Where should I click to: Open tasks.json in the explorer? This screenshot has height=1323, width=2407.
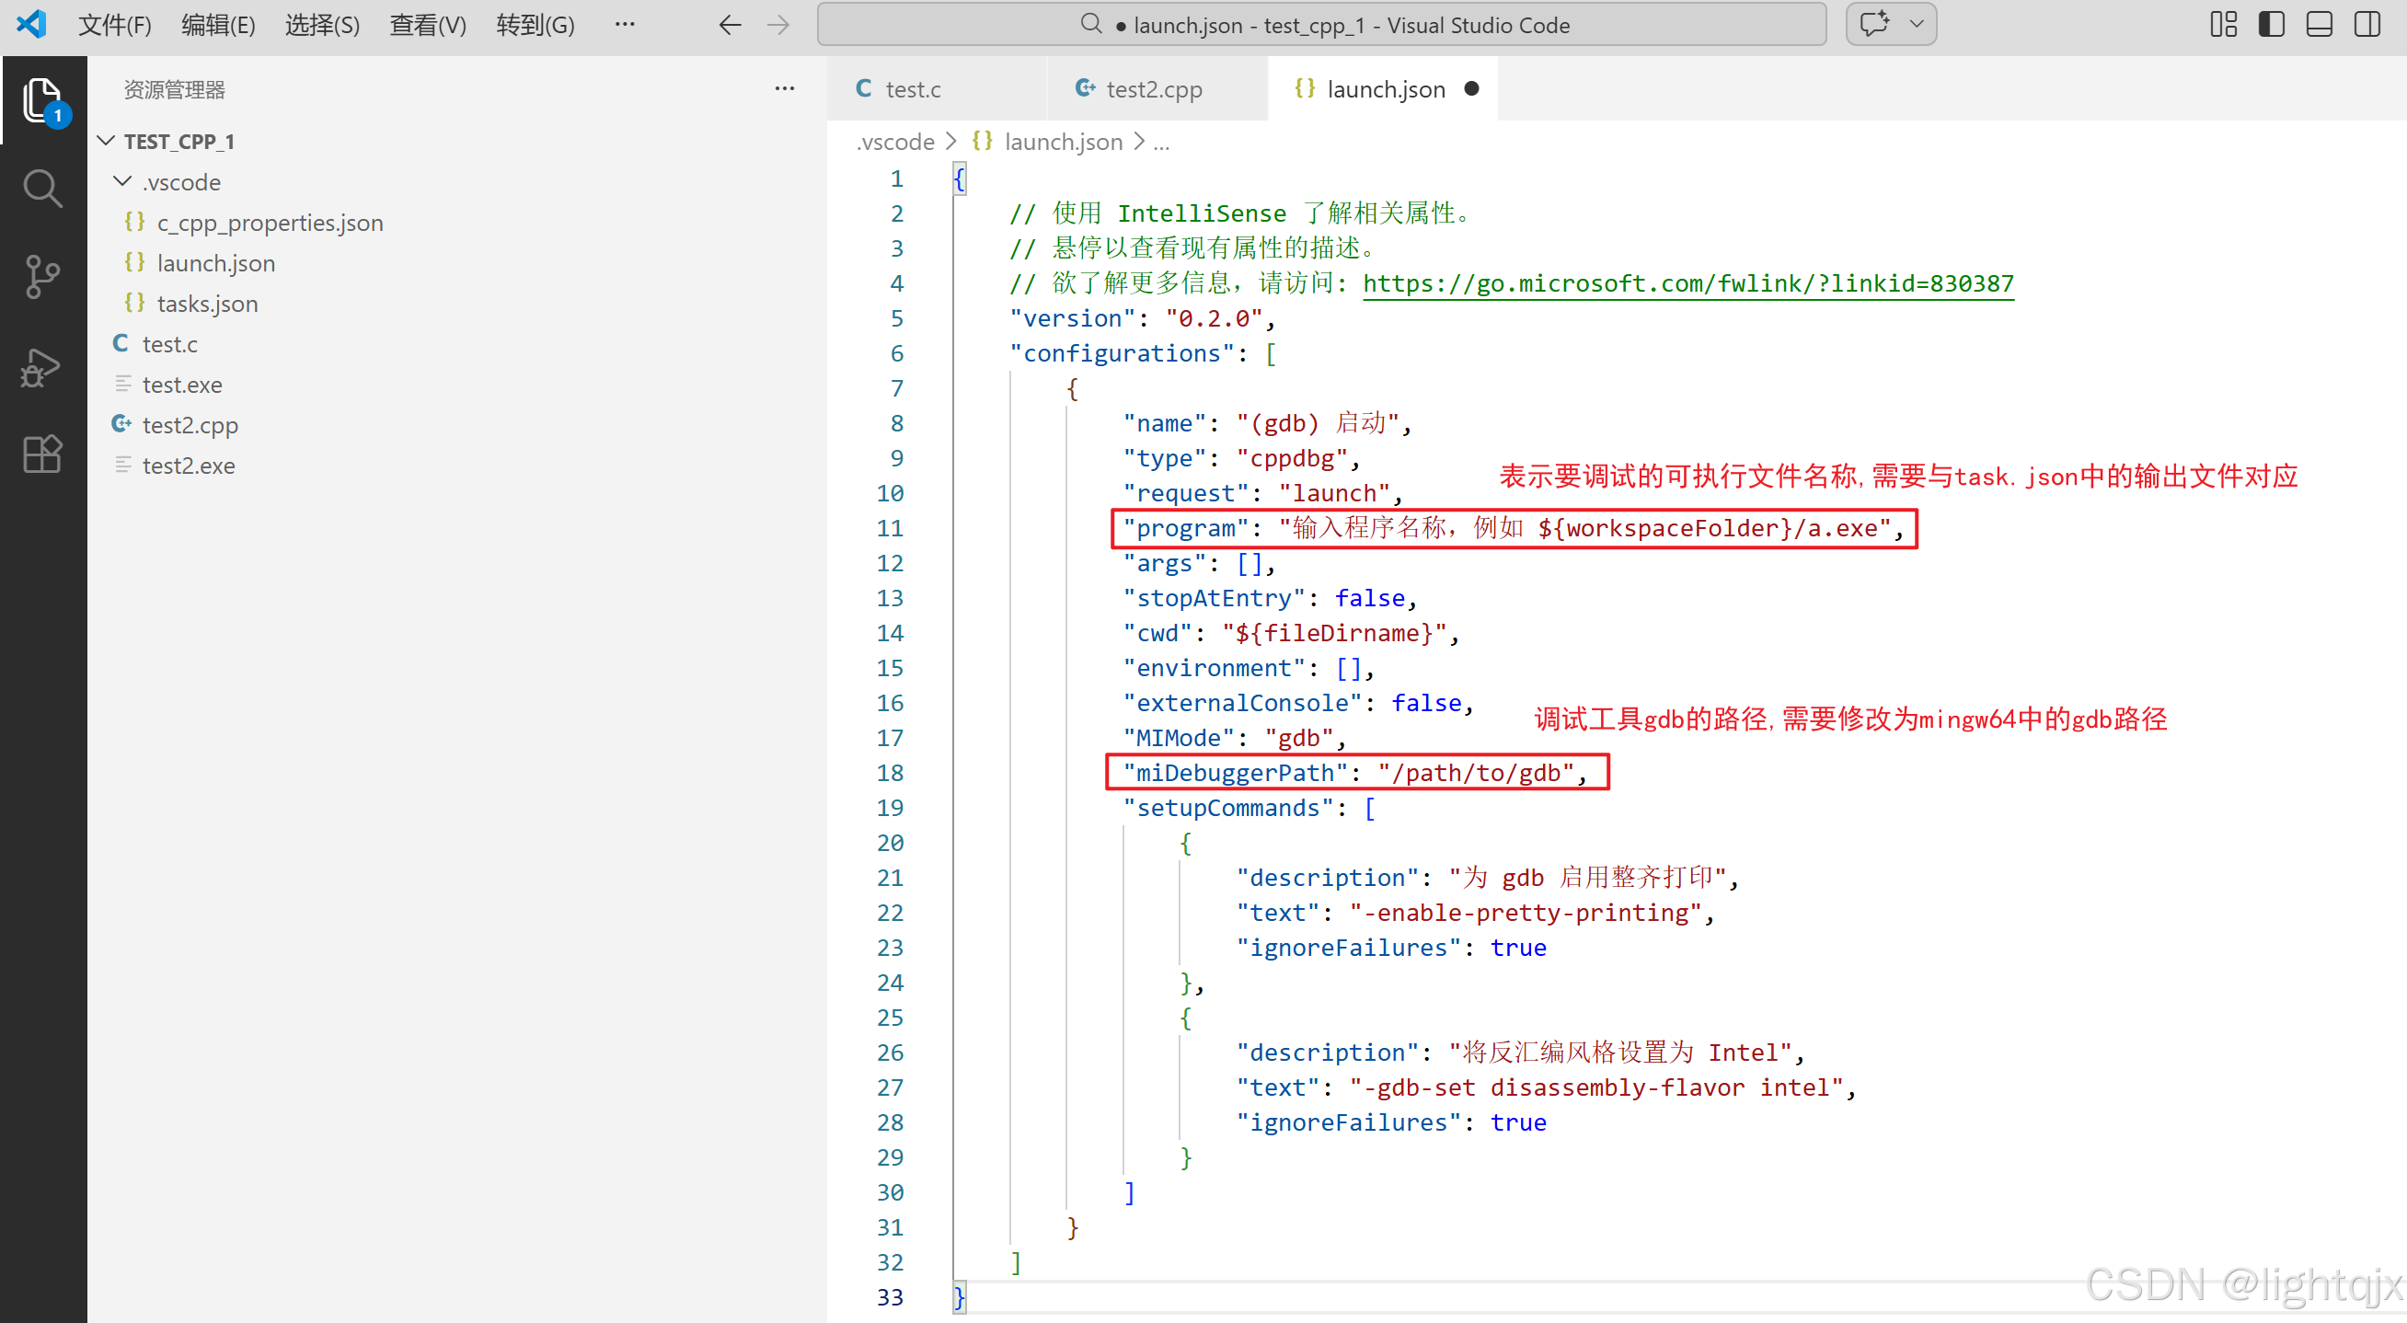tap(206, 304)
